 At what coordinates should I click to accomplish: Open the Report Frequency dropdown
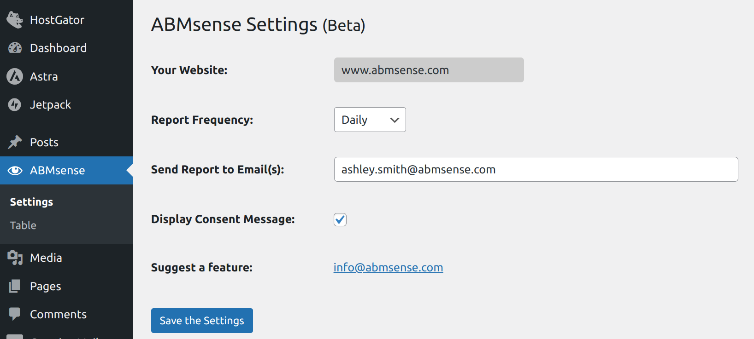(370, 120)
